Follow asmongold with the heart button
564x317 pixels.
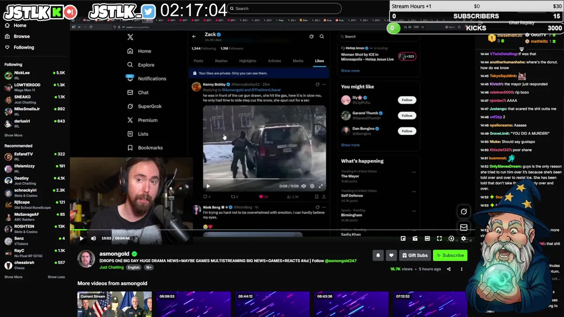(391, 255)
